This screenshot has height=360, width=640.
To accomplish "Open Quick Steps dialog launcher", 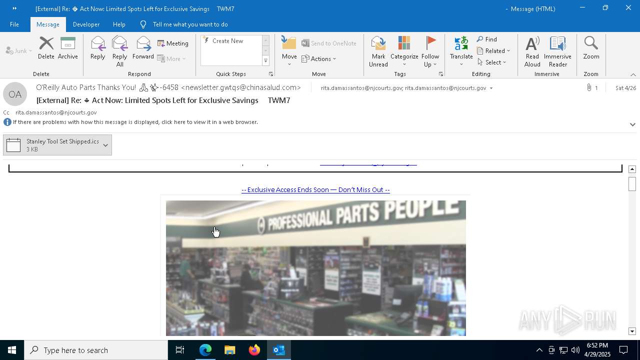I will coord(271,74).
